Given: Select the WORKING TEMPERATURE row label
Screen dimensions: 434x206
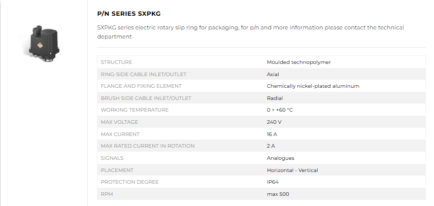Looking at the screenshot, I should click(x=135, y=110).
